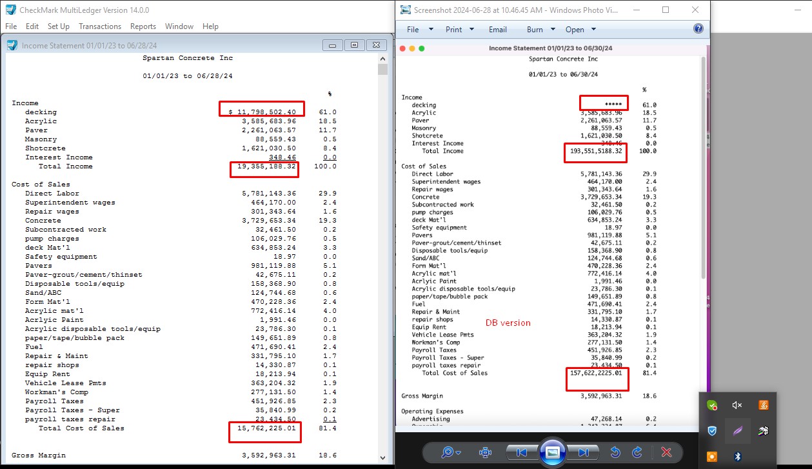Viewport: 812px width, 469px height.
Task: Skip to the next photo
Action: [x=583, y=452]
